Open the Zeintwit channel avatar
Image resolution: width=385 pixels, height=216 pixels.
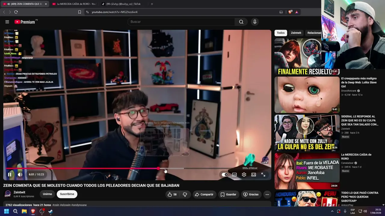coord(8,194)
